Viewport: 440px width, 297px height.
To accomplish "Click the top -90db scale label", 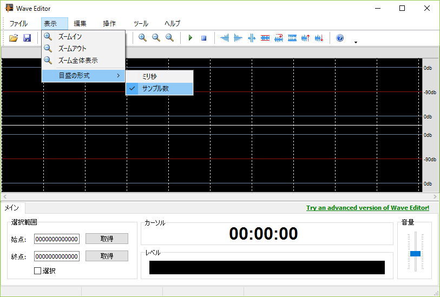I will coord(430,93).
